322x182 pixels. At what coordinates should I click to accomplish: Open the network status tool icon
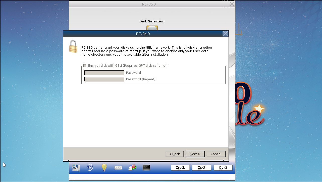click(x=90, y=167)
